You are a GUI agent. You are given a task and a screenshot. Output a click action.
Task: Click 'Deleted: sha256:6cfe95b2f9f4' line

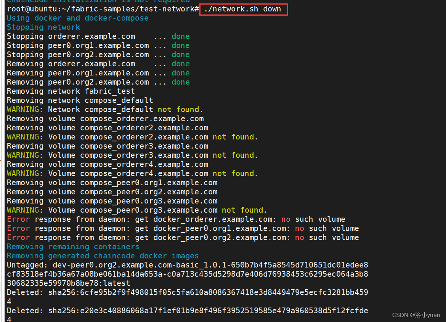[188, 292]
